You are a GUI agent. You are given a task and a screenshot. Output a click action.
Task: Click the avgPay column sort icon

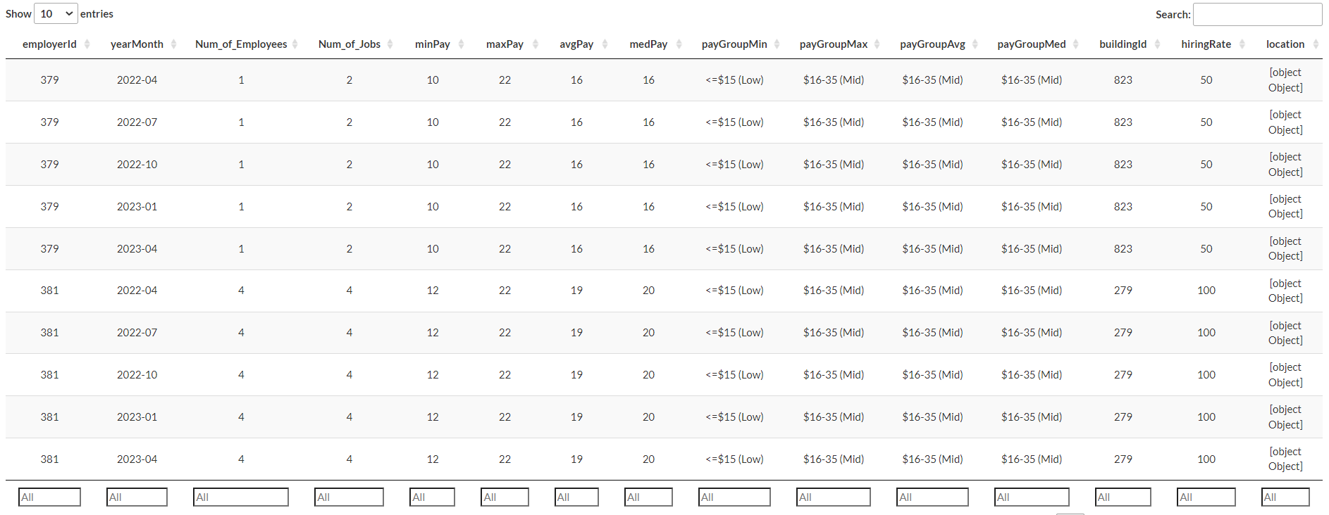coord(605,44)
